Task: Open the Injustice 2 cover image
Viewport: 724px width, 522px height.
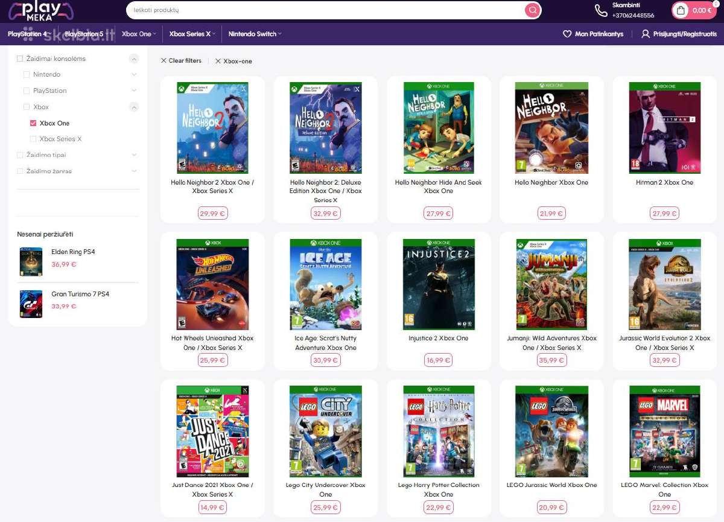Action: (439, 284)
